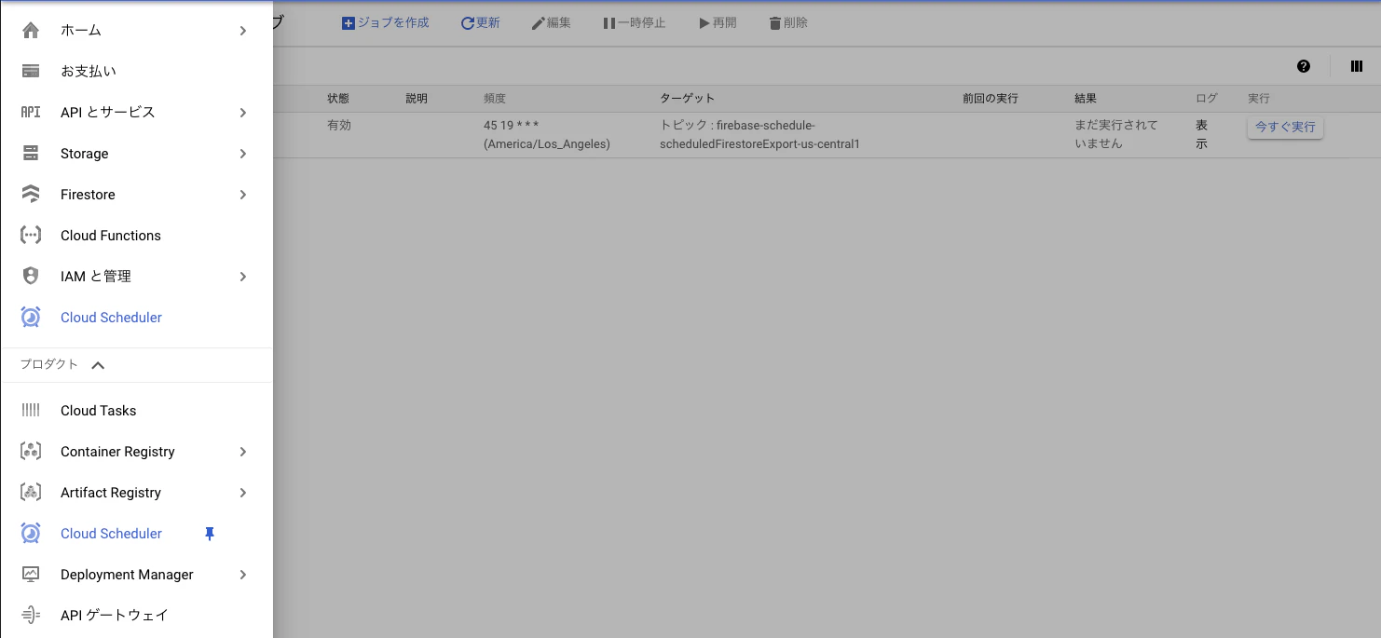The width and height of the screenshot is (1381, 638).
Task: Run the job with 今すぐ実行
Action: pyautogui.click(x=1285, y=127)
